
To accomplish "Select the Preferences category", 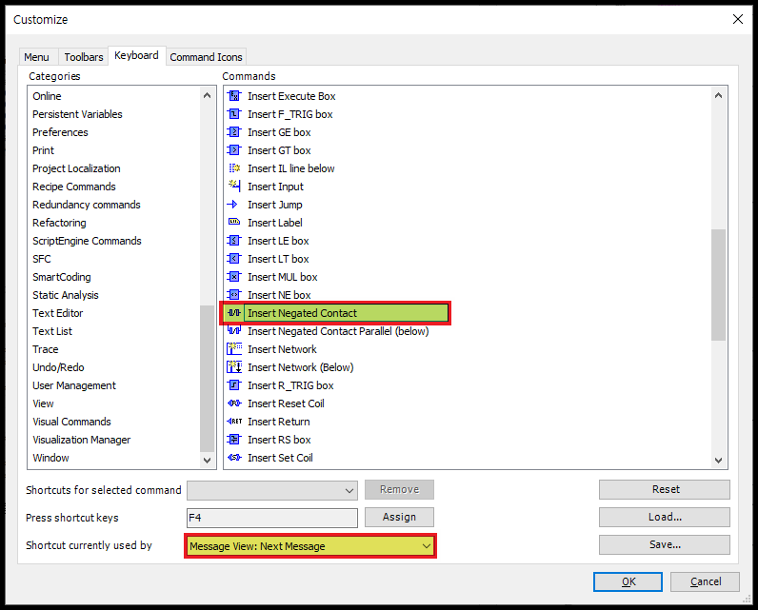I will pos(60,132).
